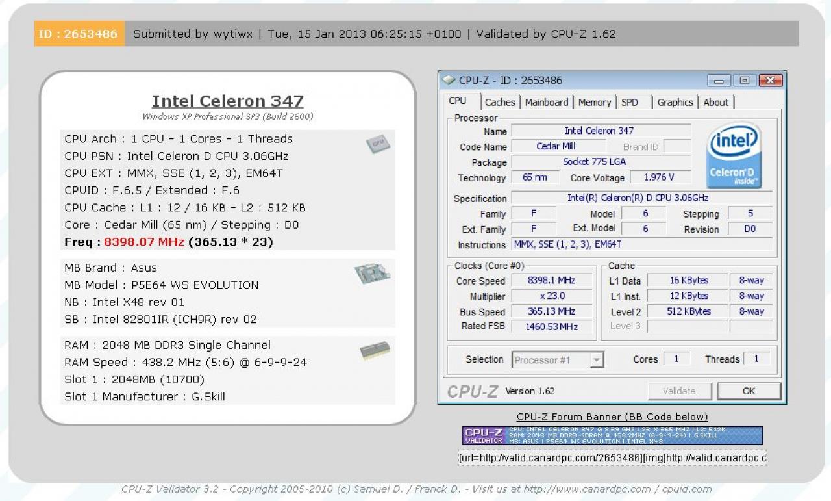
Task: Click the ID : 2653486 orange badge
Action: (79, 34)
